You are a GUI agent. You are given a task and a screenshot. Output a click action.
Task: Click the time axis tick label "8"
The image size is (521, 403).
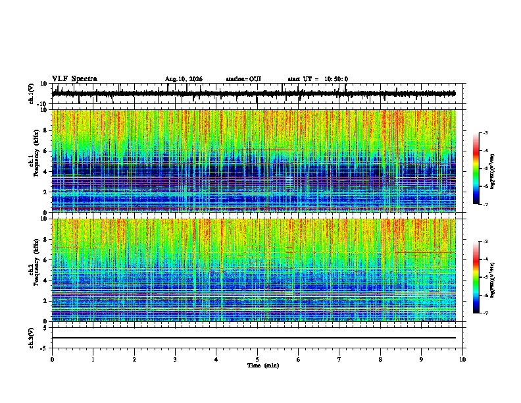coord(380,360)
